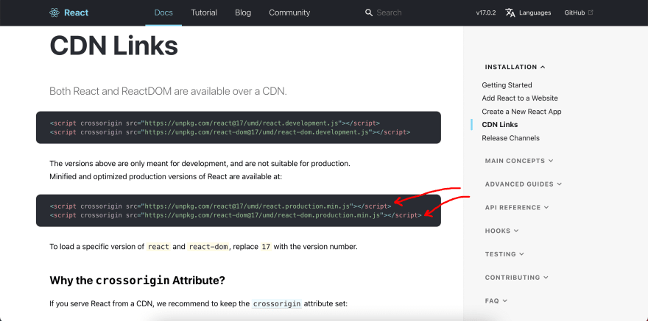This screenshot has height=321, width=648.
Task: Collapse the Installation section
Action: [515, 67]
